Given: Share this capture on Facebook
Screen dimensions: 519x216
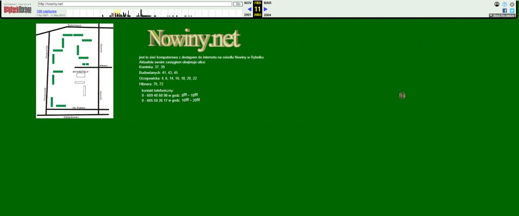Looking at the screenshot, I should [x=505, y=11].
